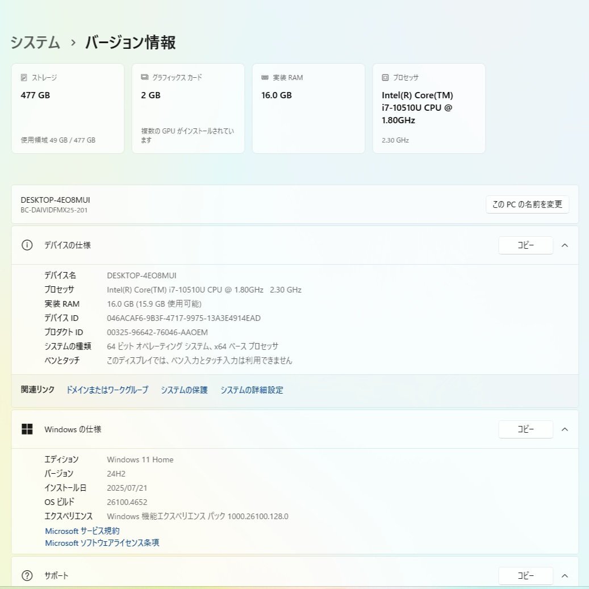This screenshot has height=589, width=589.
Task: Click the 関連リンク label
Action: [x=37, y=390]
